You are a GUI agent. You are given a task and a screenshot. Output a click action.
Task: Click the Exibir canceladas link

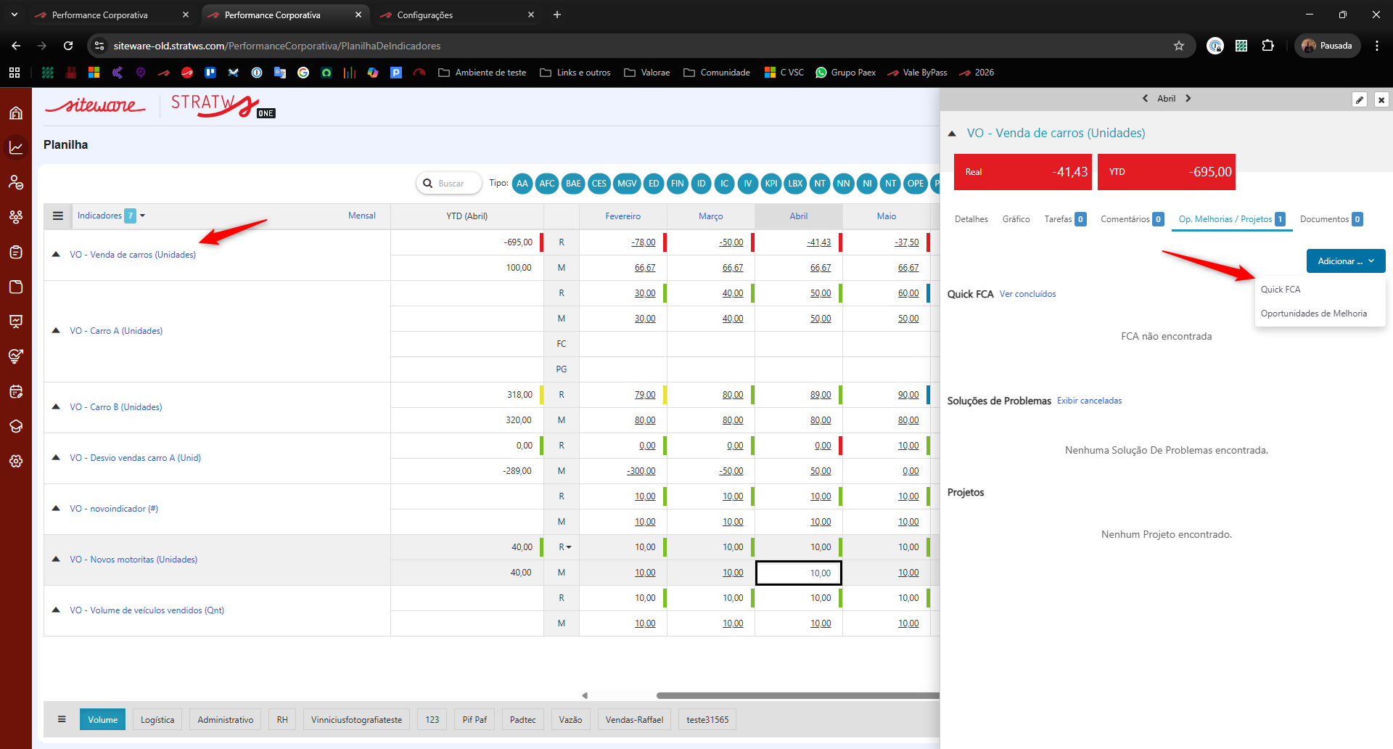(1089, 401)
